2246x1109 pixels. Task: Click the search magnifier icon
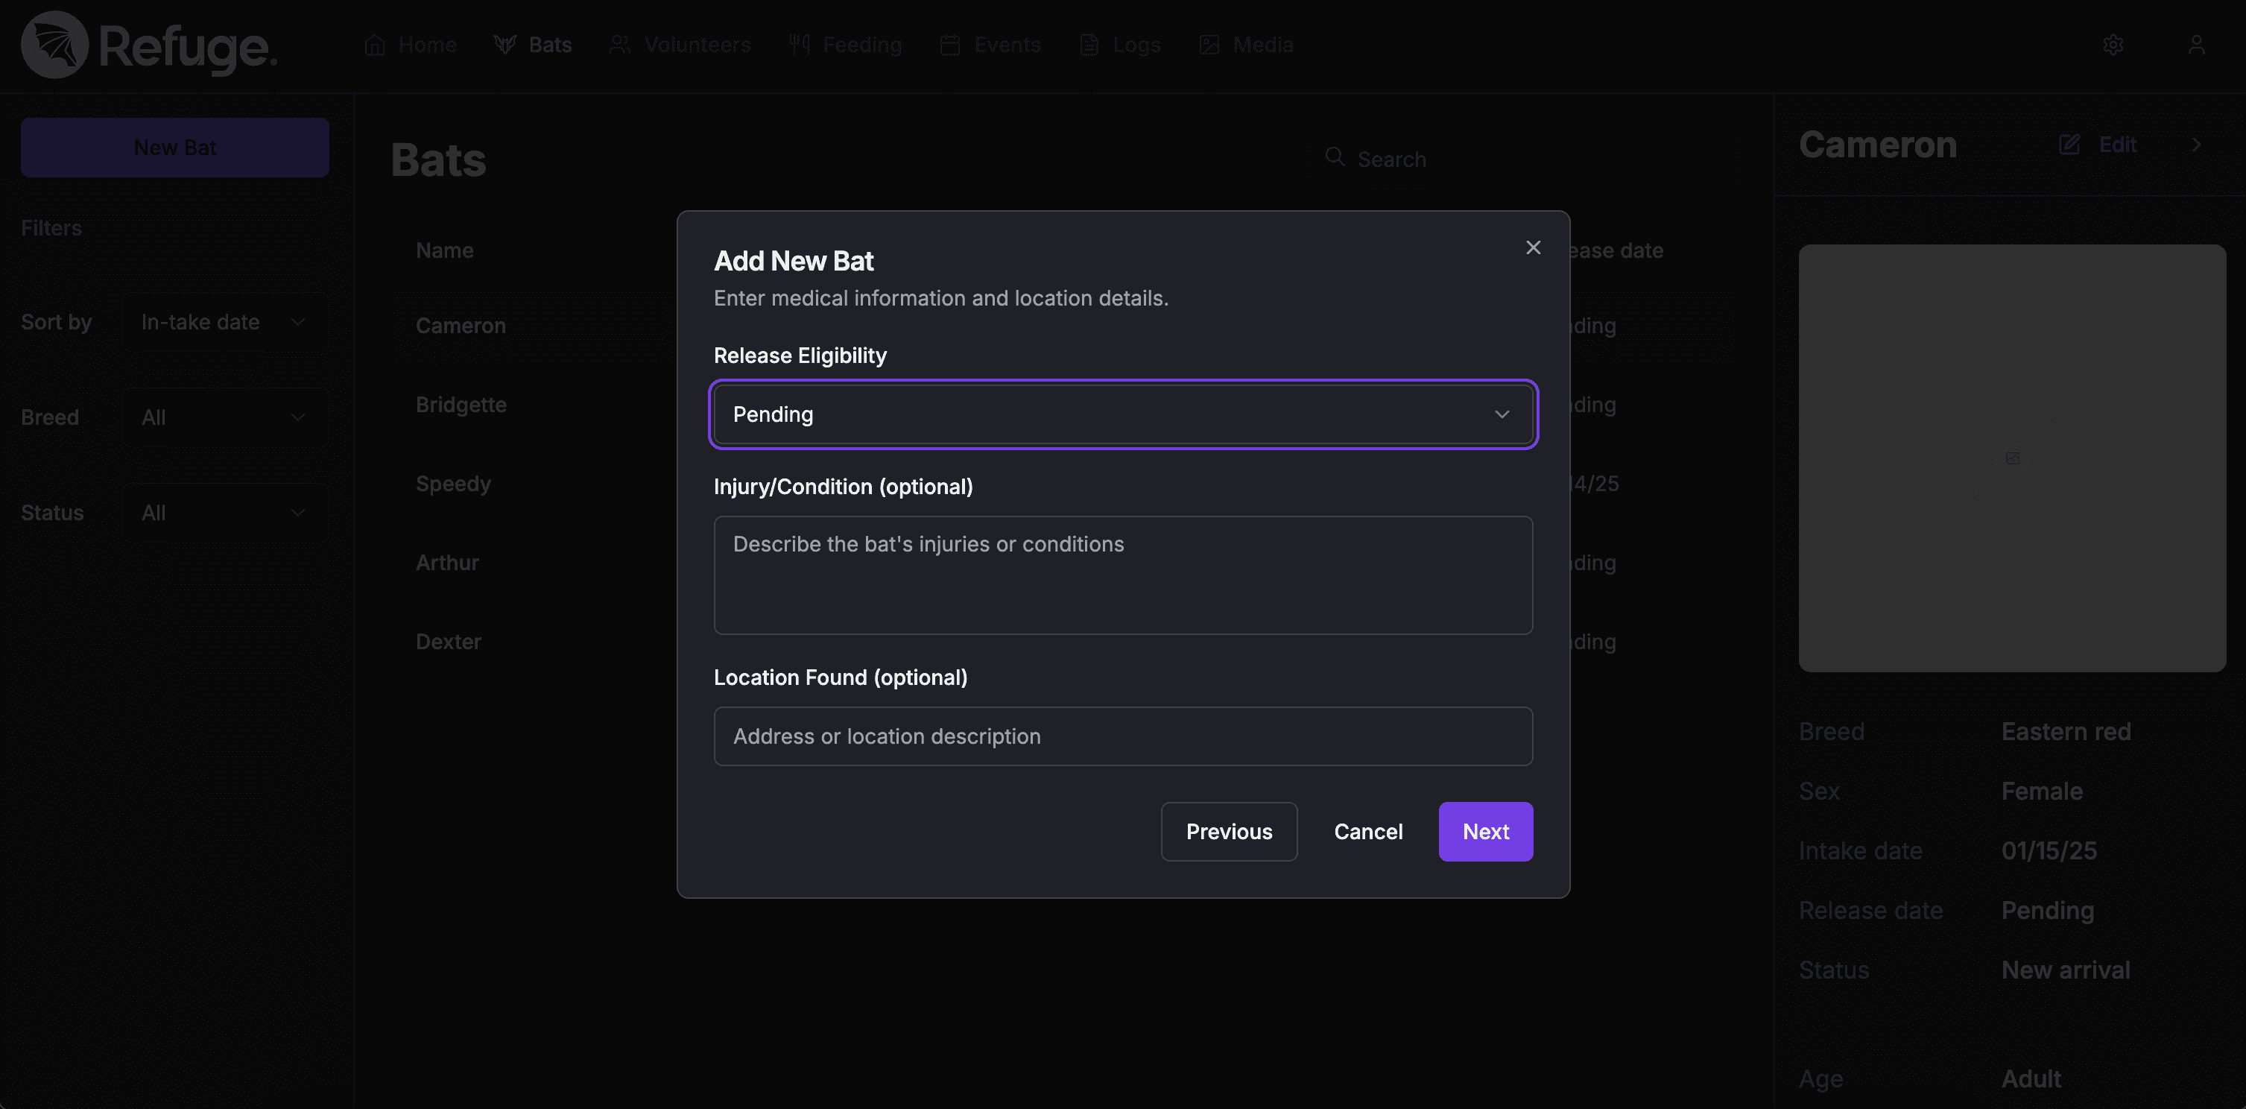click(1334, 157)
